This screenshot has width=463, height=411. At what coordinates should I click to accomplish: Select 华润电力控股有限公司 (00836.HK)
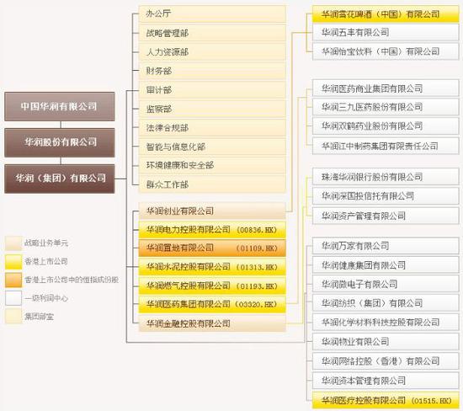(212, 230)
